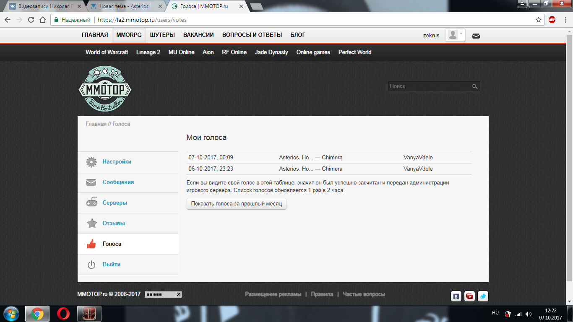Click the 06-10-2017, 23:23 vote date

(211, 169)
